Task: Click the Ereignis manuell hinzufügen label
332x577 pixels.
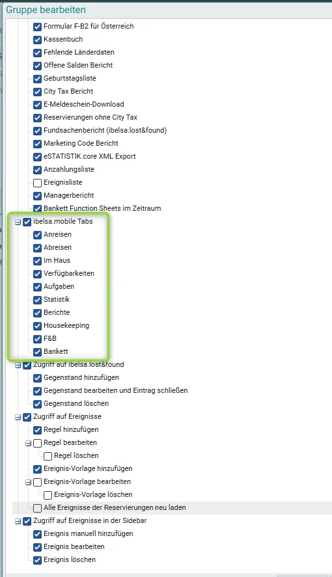Action: (x=89, y=533)
